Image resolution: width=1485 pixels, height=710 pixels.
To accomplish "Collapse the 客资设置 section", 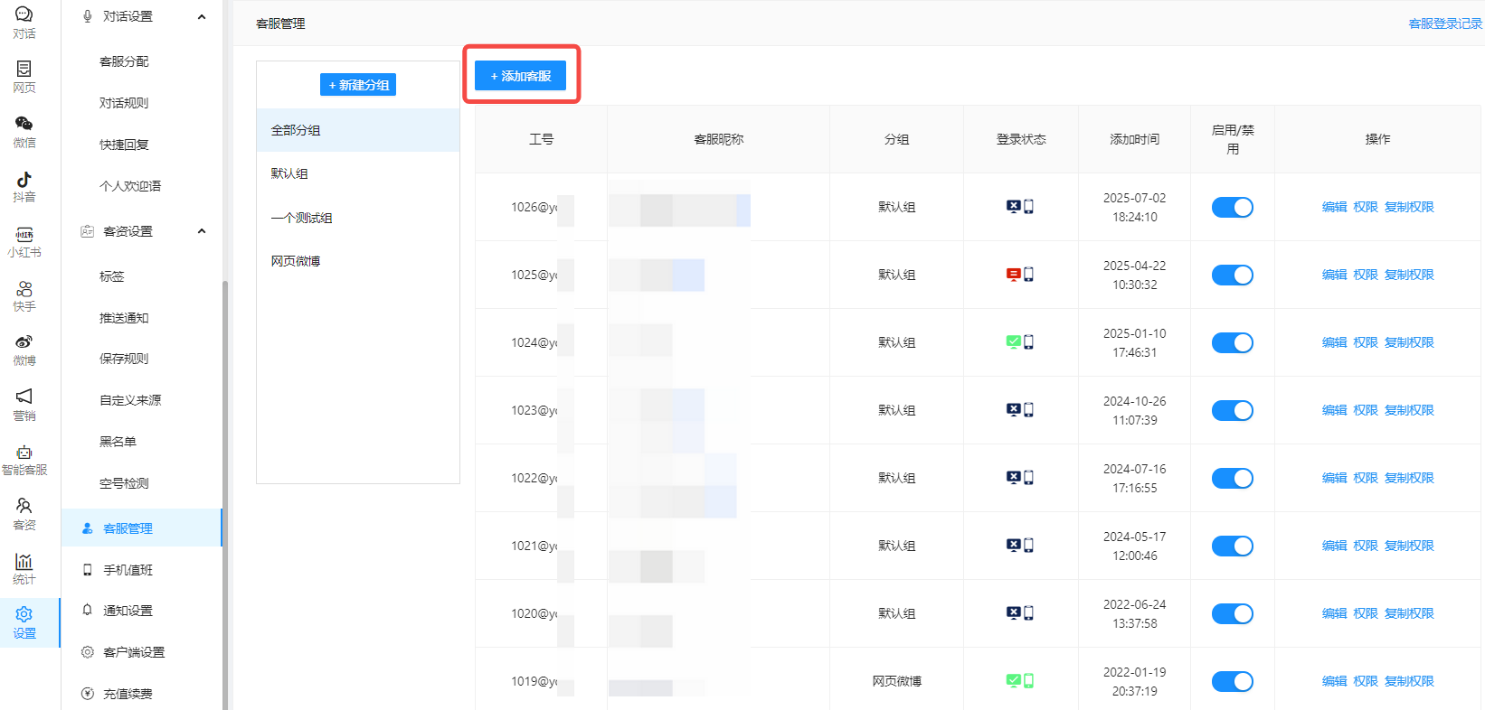I will coord(202,231).
